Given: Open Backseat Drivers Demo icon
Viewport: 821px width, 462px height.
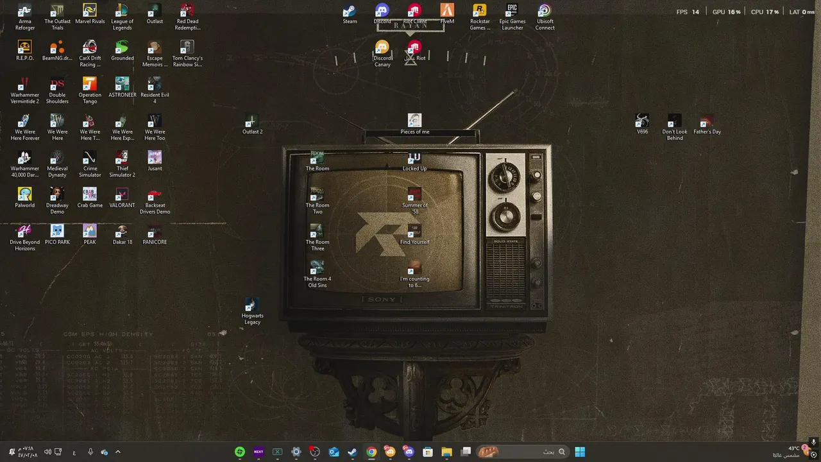Looking at the screenshot, I should [x=155, y=201].
